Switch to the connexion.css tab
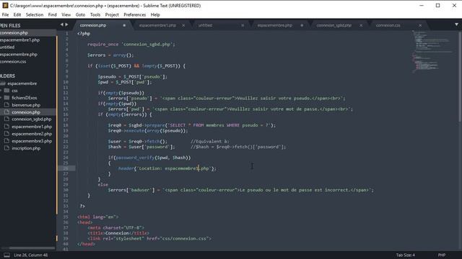 388,25
